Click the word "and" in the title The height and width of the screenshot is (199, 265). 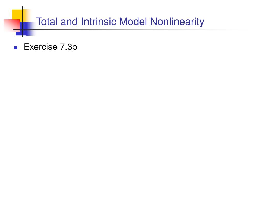(x=69, y=22)
